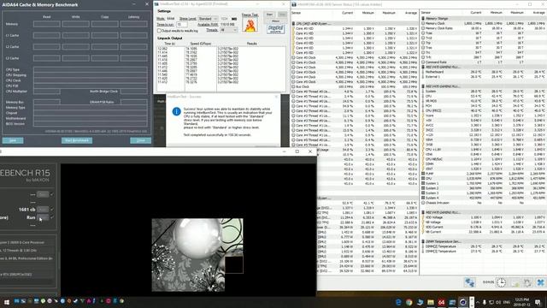Open the Windows Start menu

[6, 301]
